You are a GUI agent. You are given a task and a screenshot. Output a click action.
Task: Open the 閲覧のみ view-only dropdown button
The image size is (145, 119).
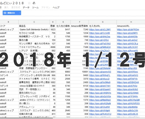pos(12,13)
